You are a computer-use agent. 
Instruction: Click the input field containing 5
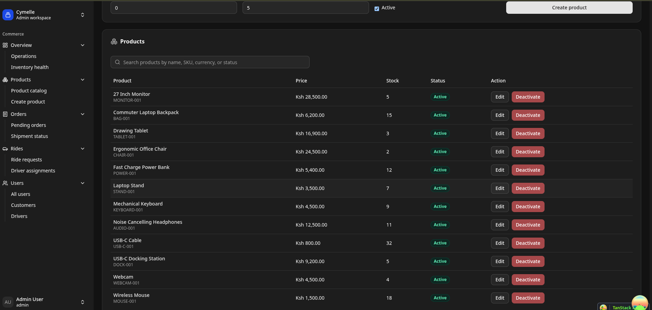pyautogui.click(x=305, y=8)
